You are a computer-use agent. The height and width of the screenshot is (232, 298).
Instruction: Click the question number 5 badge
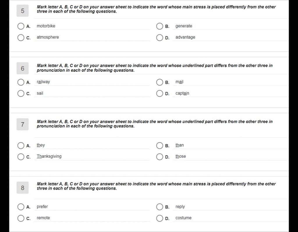click(x=23, y=11)
